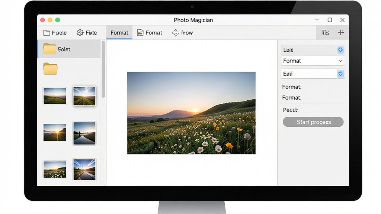The height and width of the screenshot is (214, 381).
Task: Select the road under streaking sky thumbnail
Action: [x=84, y=169]
